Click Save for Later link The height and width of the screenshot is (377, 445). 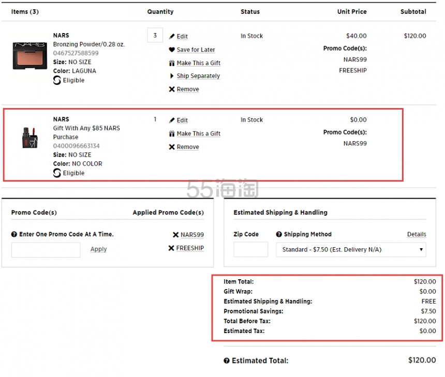pos(196,50)
